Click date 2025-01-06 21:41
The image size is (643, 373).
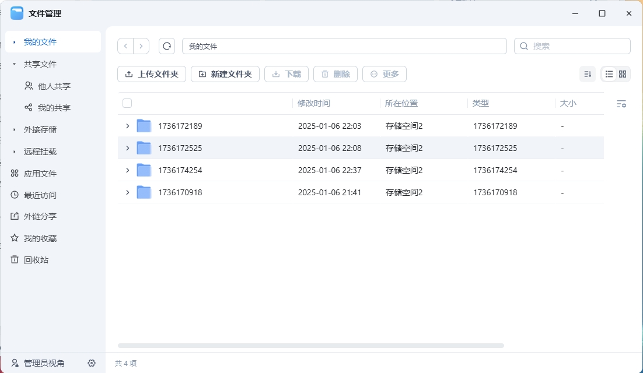pyautogui.click(x=330, y=192)
